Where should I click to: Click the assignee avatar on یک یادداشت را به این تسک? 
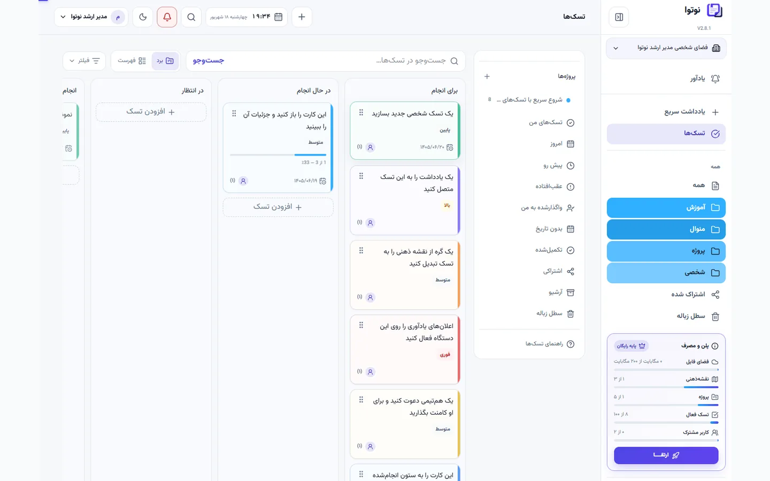pos(370,223)
